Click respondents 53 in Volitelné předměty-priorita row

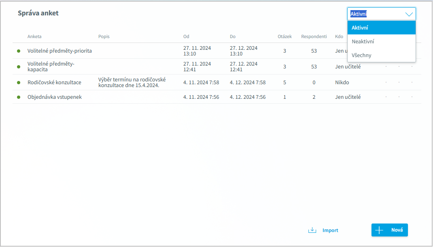point(314,51)
